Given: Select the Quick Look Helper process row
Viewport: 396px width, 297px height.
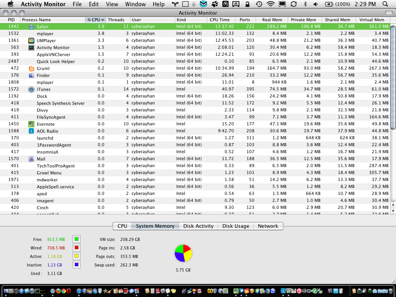Looking at the screenshot, I should click(x=195, y=61).
